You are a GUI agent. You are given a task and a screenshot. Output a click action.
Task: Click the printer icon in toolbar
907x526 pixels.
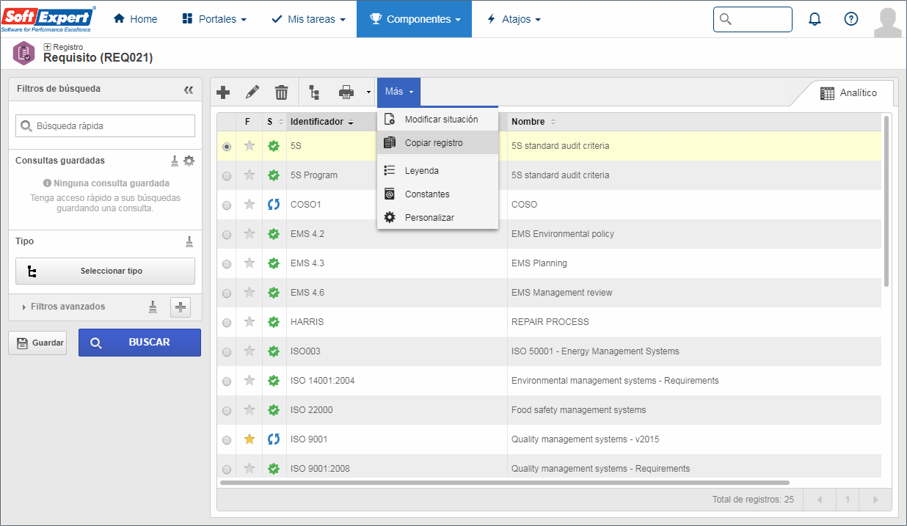[346, 92]
